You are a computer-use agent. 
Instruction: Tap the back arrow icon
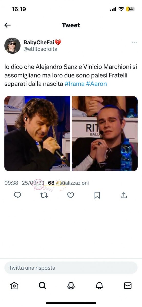(7, 25)
